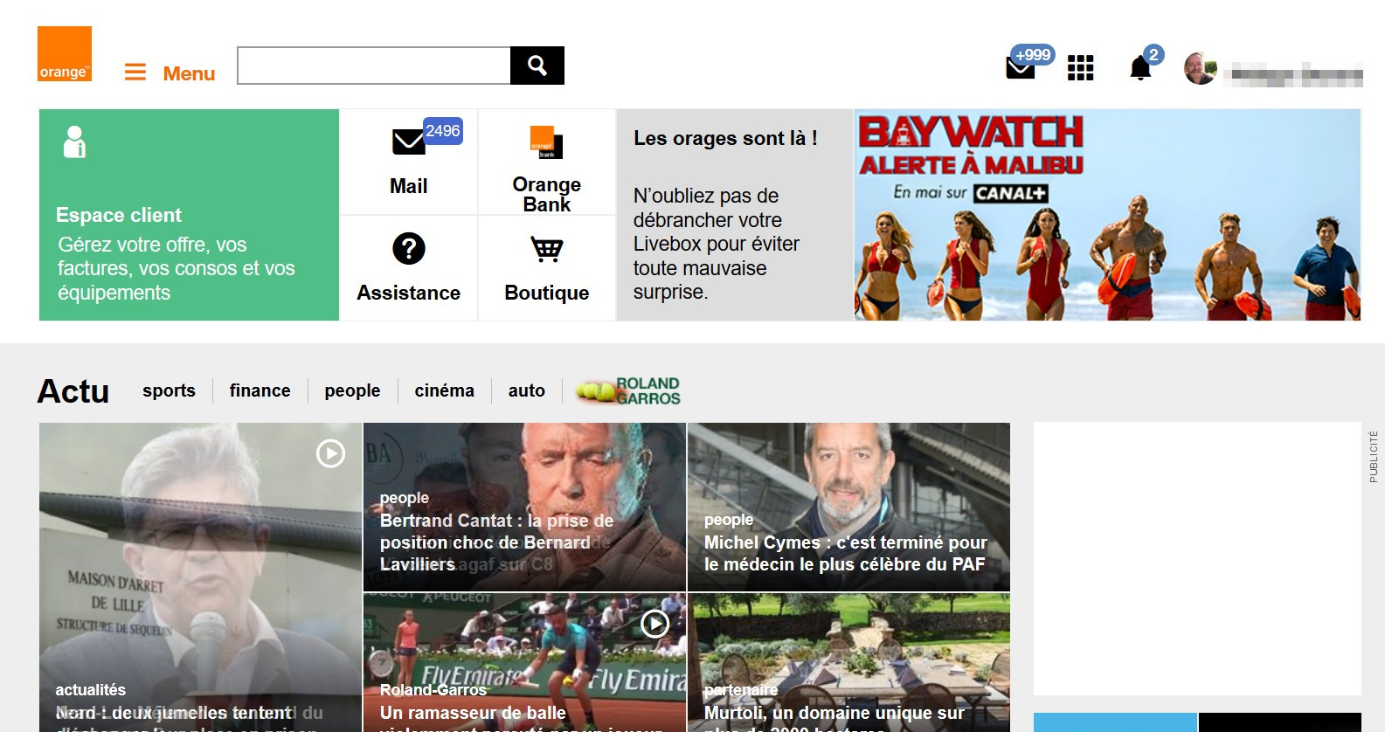The width and height of the screenshot is (1385, 732).
Task: Open the Roland Garros section link
Action: tap(628, 390)
